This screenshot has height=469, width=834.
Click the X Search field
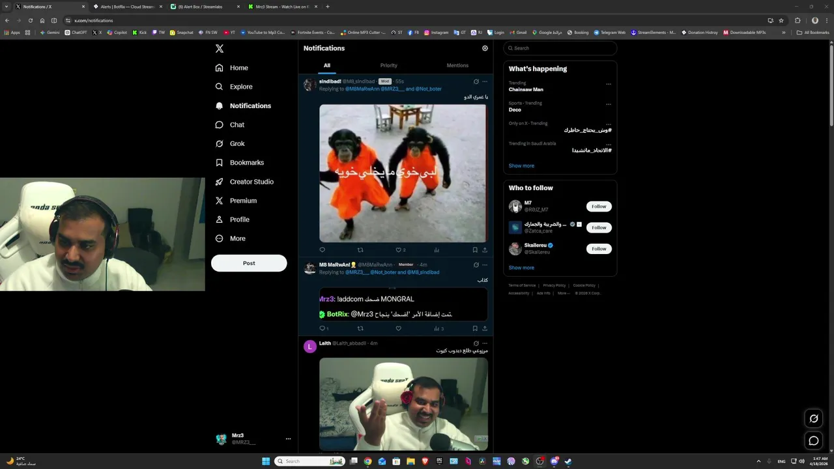coord(560,48)
